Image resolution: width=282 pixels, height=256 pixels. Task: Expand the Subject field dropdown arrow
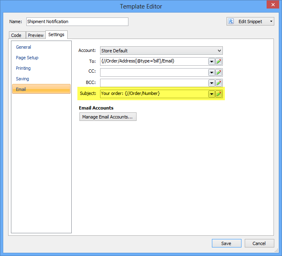211,94
